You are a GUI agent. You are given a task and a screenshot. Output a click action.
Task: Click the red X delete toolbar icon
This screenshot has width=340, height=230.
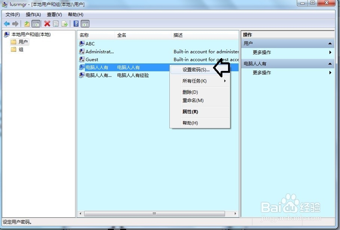pos(47,24)
